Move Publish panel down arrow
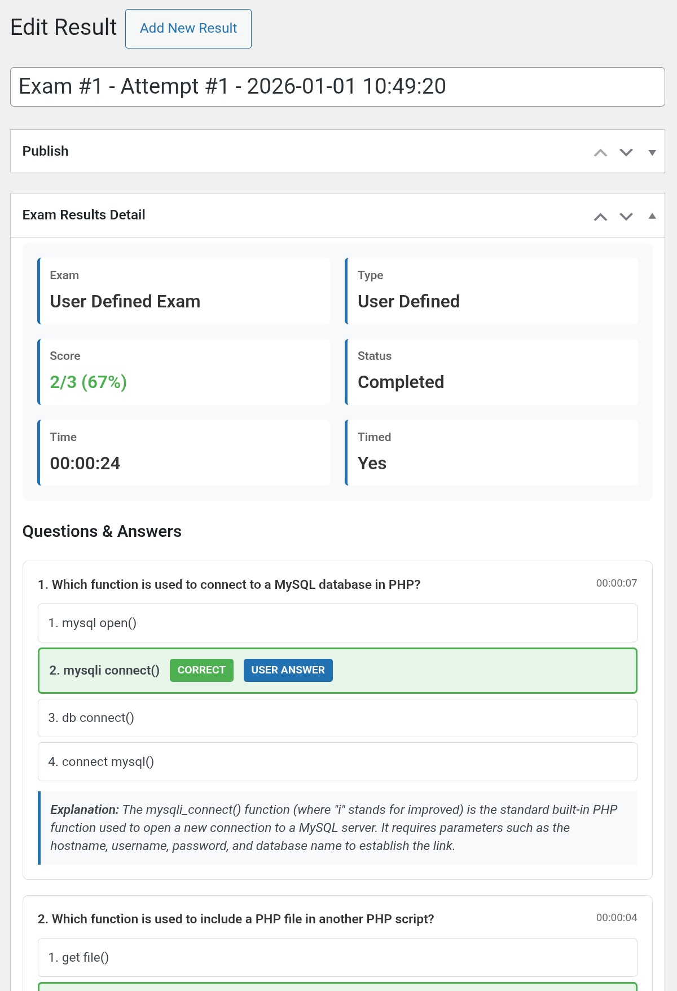The image size is (677, 991). click(626, 152)
